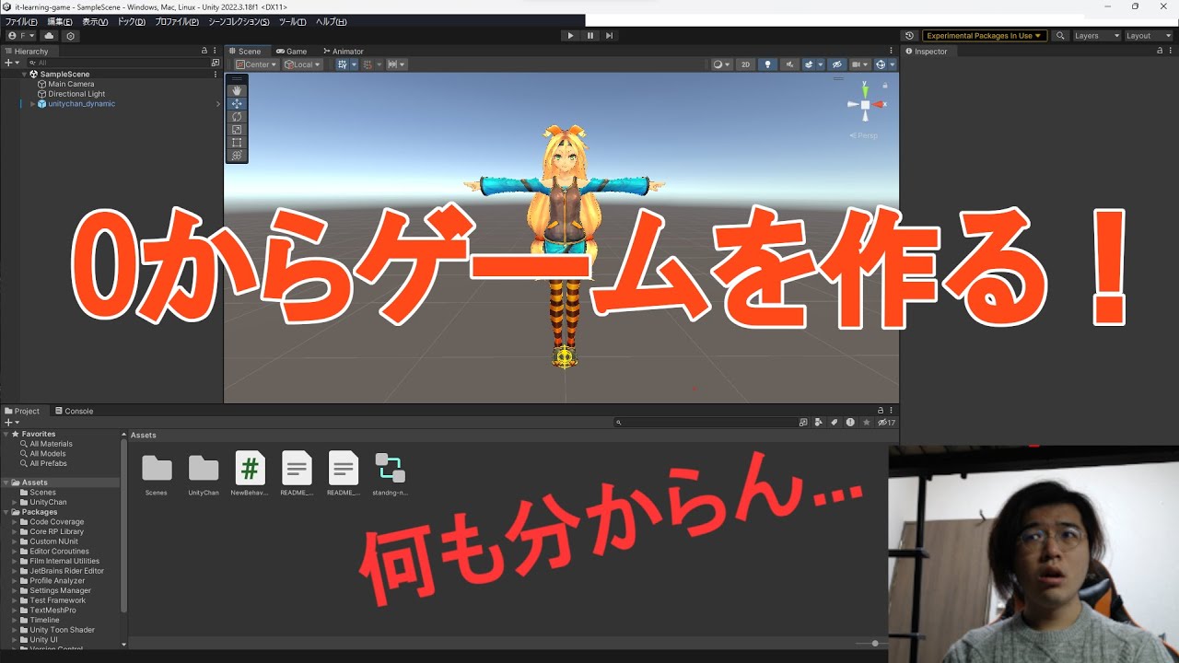Toggle Scene effects rendering
This screenshot has width=1179, height=663.
point(809,64)
